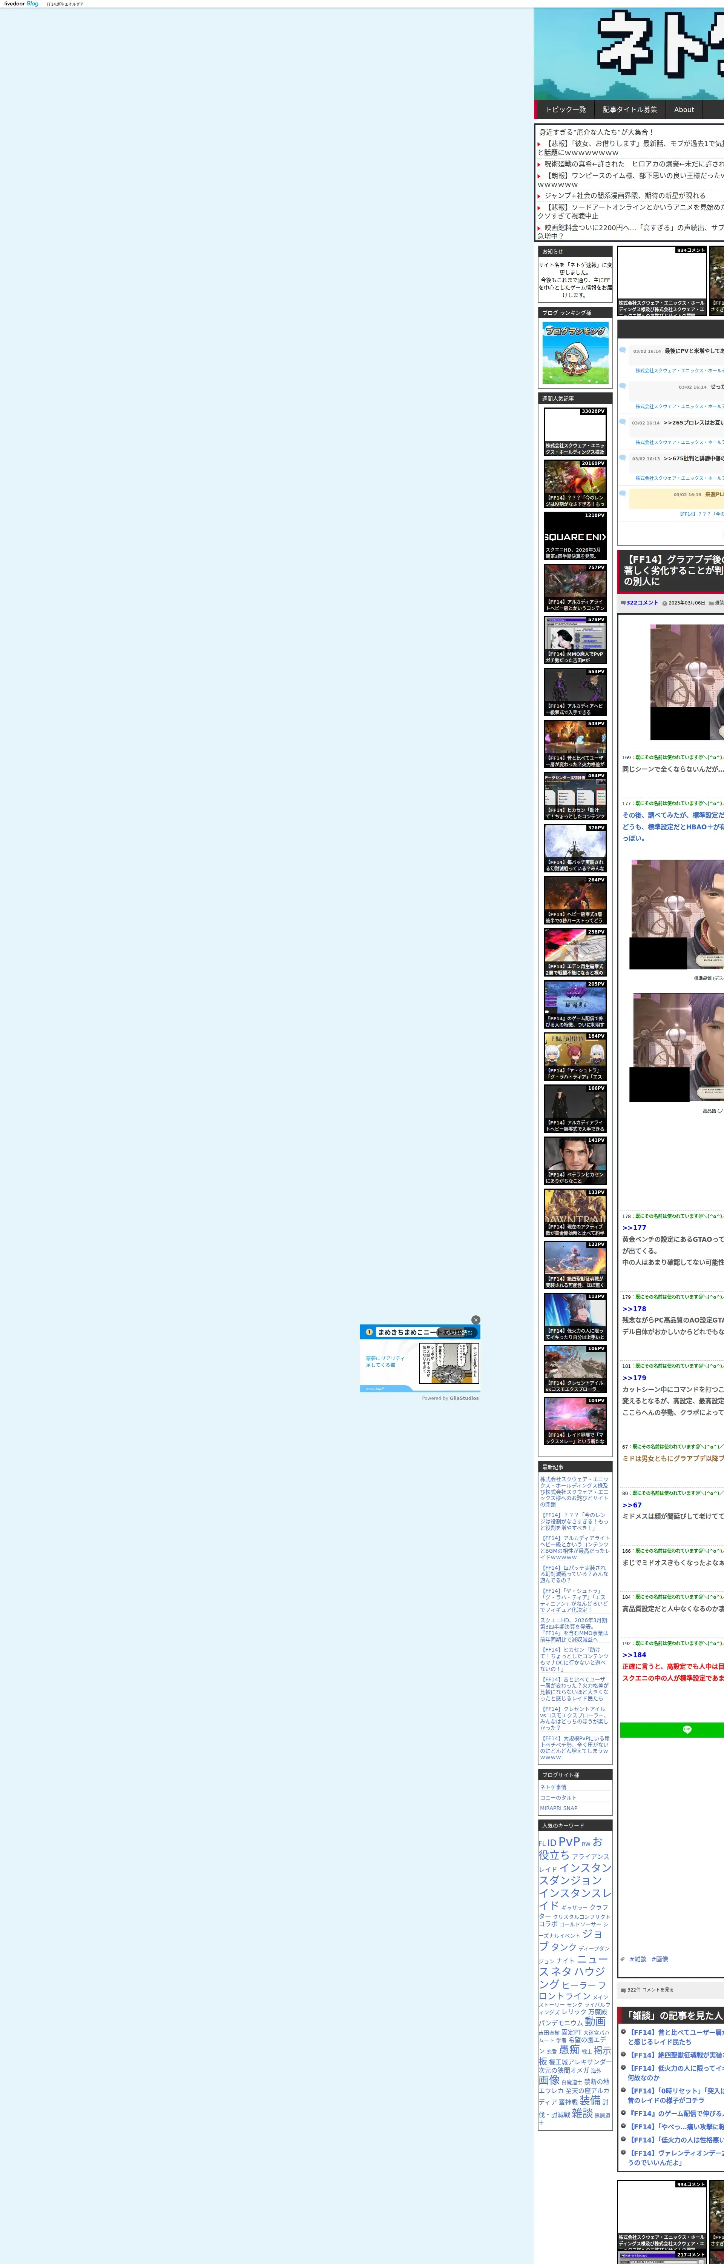The width and height of the screenshot is (724, 2264).
Task: Open MIRAPRI SNAP site link
Action: 559,1808
